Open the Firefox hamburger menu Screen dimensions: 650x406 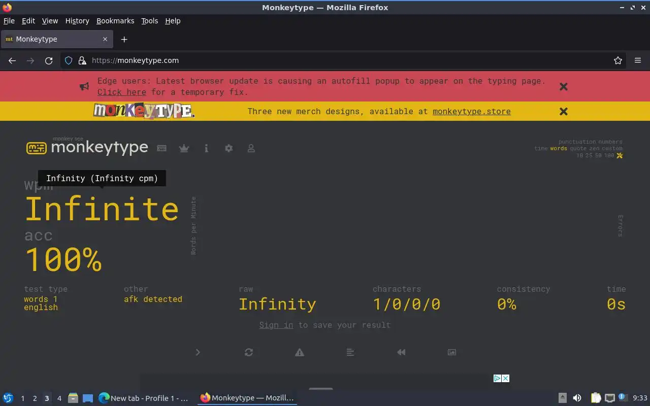point(638,60)
